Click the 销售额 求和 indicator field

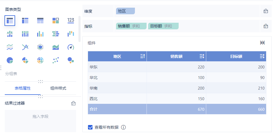pos(131,26)
